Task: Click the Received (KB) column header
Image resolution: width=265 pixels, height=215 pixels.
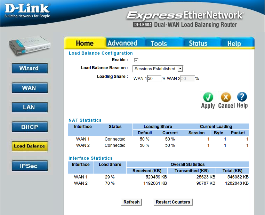Action: pos(147,171)
